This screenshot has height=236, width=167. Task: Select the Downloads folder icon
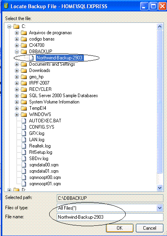[x=24, y=70]
